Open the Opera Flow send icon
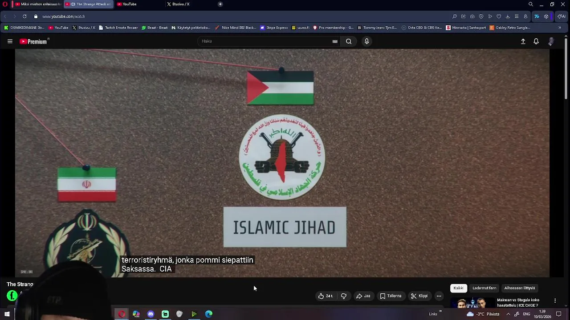 (490, 16)
